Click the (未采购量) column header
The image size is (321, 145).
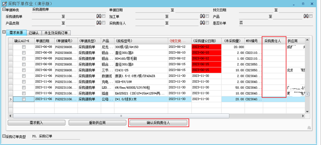point(233,41)
